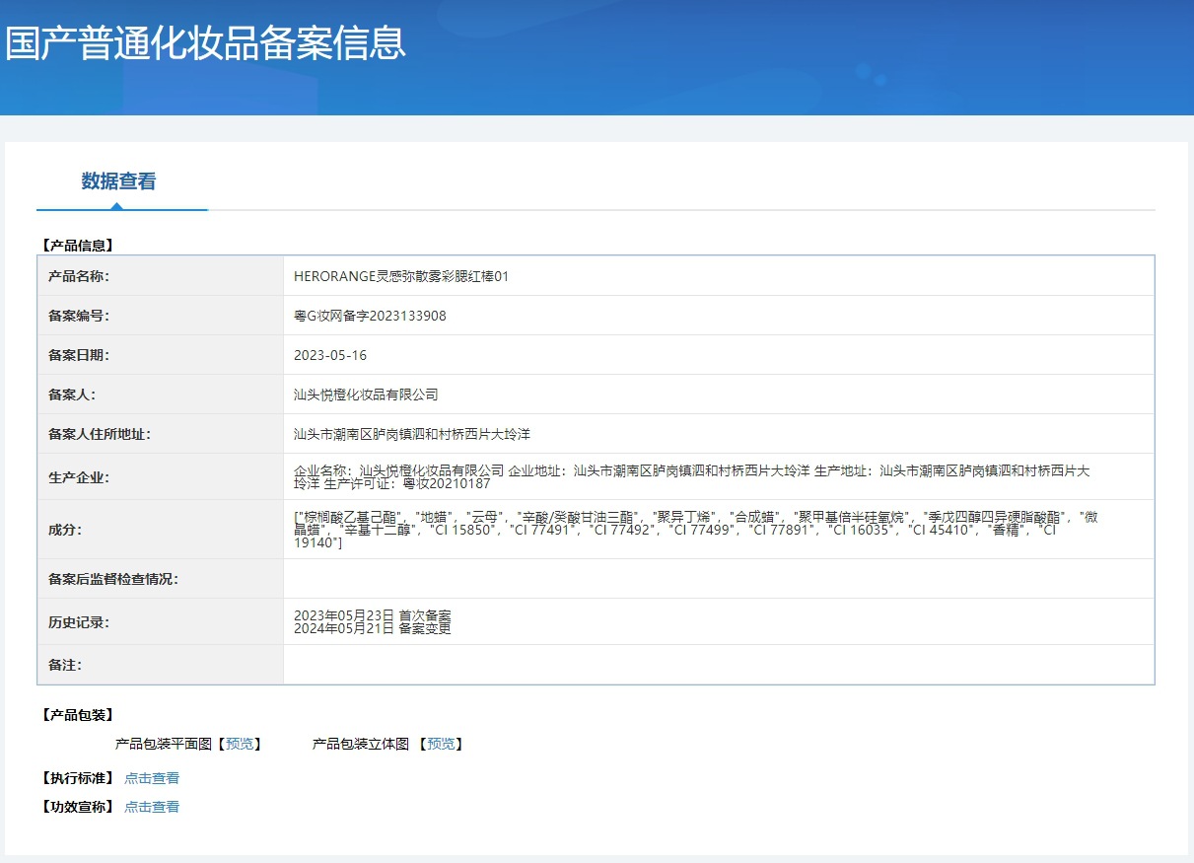
Task: Open 点击查看 link next to 功效宣称
Action: pos(152,807)
